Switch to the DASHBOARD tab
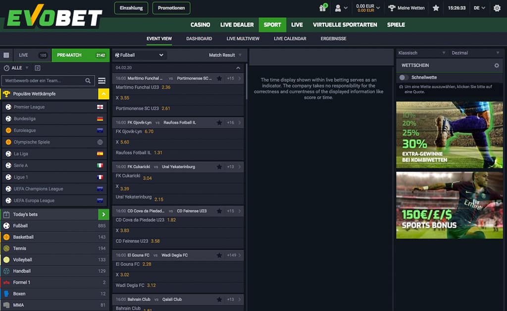Viewport: 507px width, 311px height. click(x=199, y=39)
